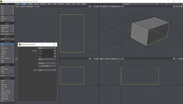Select the Rotate tool

[7, 67]
